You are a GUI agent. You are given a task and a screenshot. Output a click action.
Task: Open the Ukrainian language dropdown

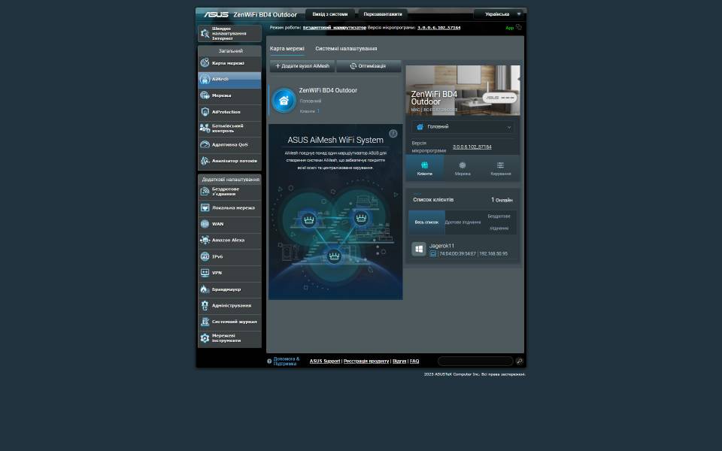[501, 14]
